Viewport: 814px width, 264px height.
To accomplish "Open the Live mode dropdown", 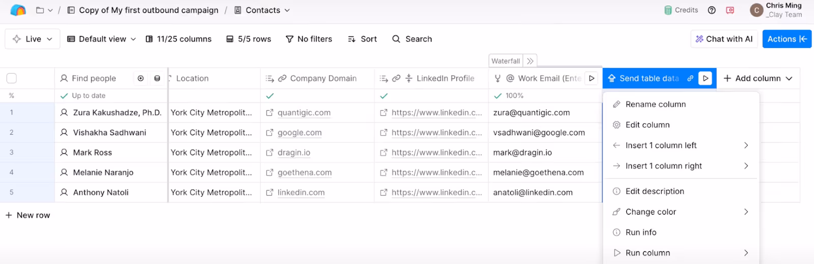I will (x=33, y=39).
